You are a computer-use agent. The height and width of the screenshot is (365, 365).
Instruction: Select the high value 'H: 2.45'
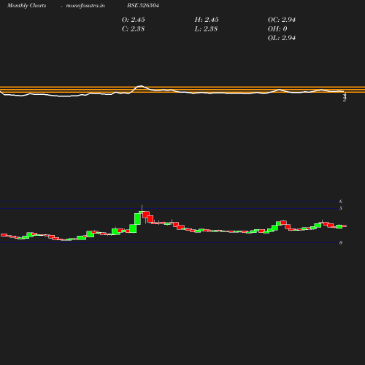point(207,20)
